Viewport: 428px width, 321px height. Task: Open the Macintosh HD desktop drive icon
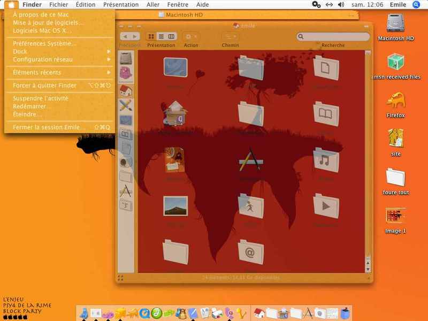coord(395,23)
